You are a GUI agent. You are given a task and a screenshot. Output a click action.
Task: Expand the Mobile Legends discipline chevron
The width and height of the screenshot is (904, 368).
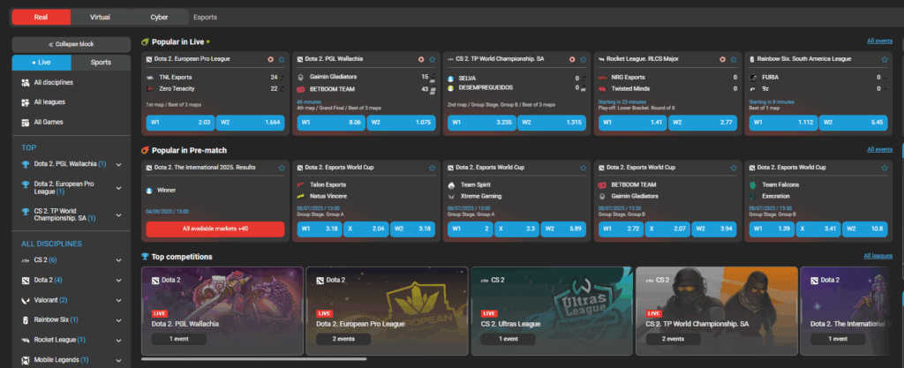point(119,360)
